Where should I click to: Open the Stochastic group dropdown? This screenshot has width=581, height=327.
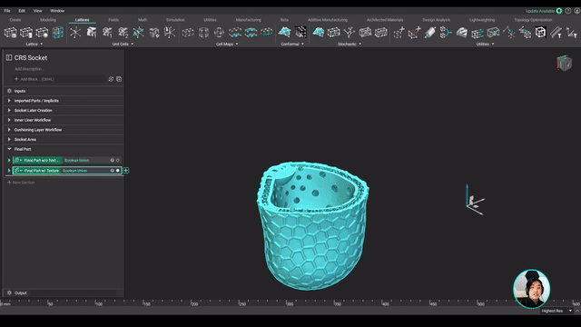tap(350, 45)
